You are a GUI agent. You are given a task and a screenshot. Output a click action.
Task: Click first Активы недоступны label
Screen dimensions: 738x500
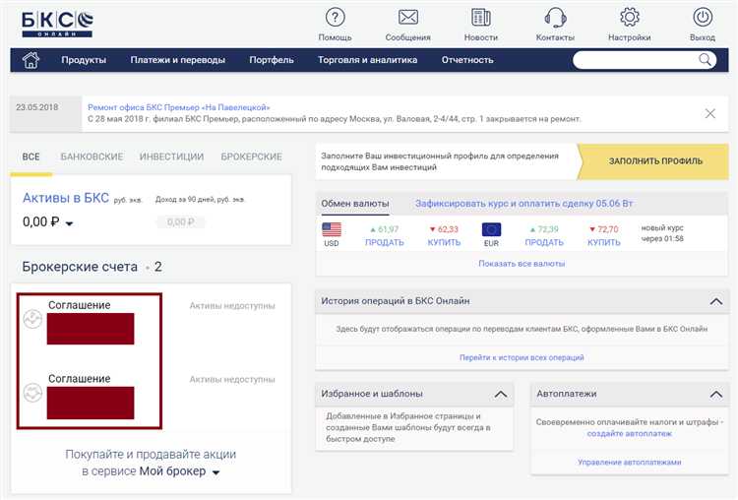232,306
